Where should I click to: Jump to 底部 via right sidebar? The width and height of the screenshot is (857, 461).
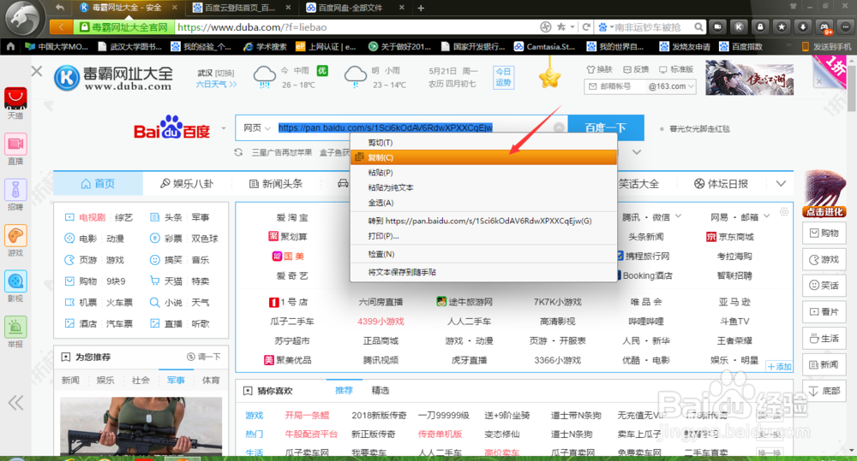click(824, 391)
